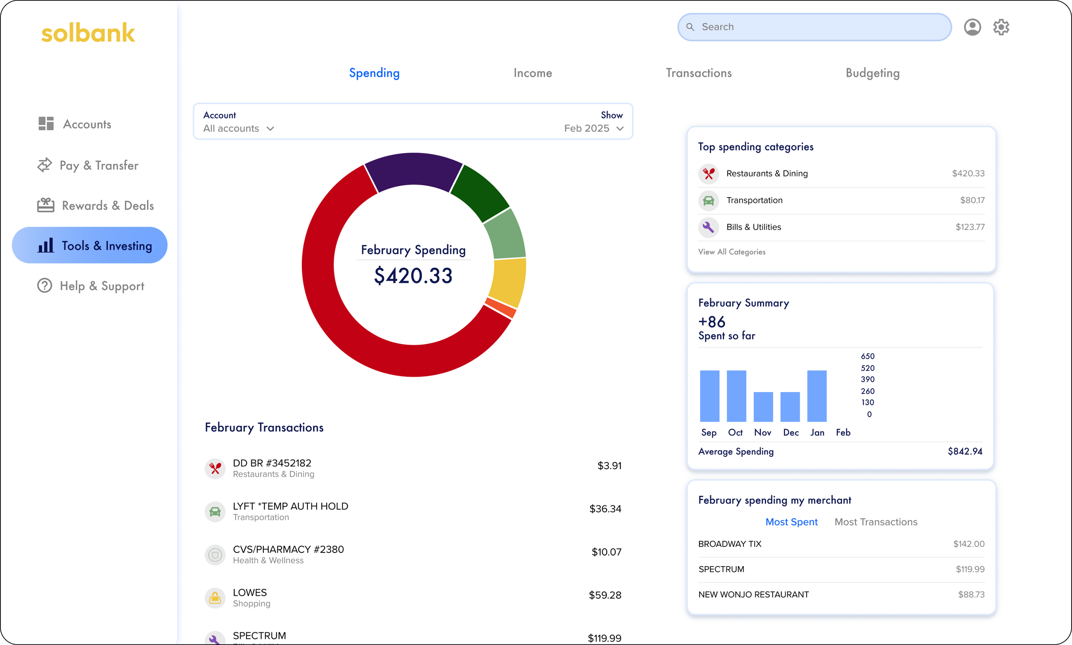The height and width of the screenshot is (645, 1072).
Task: Click the LOWES shopping bag icon
Action: 215,598
